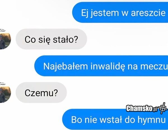Click the tiny caption above the upper avatar
The height and width of the screenshot is (130, 168).
pos(3,30)
